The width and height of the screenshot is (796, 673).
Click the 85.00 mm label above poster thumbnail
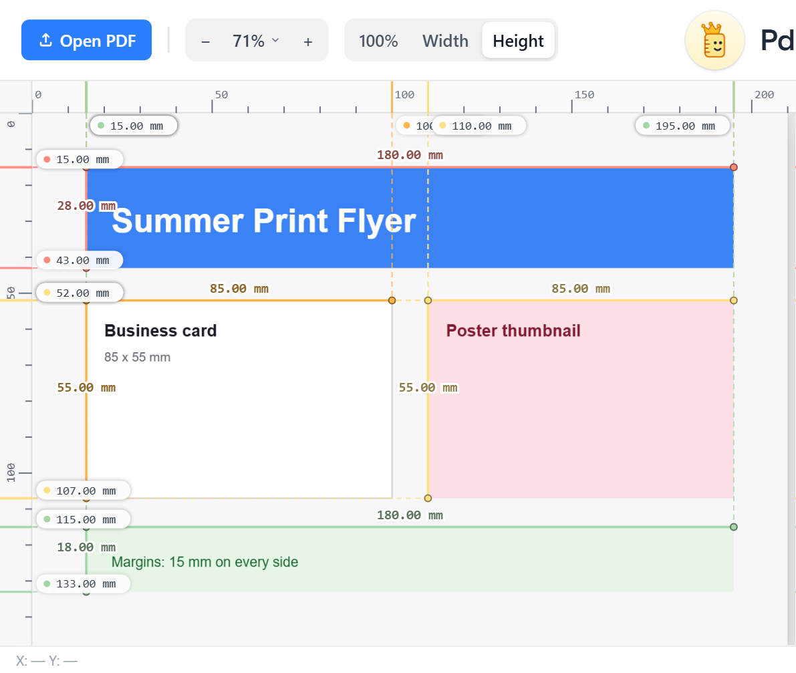point(581,288)
